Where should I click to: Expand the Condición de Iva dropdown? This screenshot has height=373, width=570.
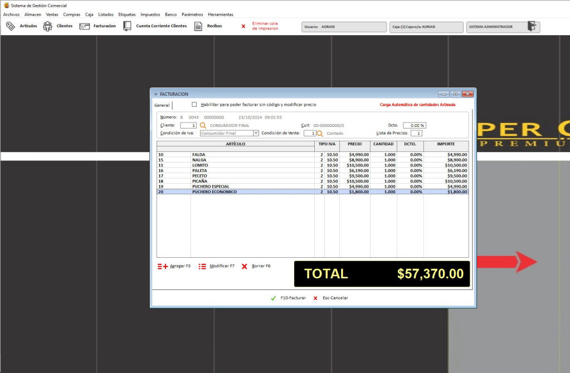point(256,133)
